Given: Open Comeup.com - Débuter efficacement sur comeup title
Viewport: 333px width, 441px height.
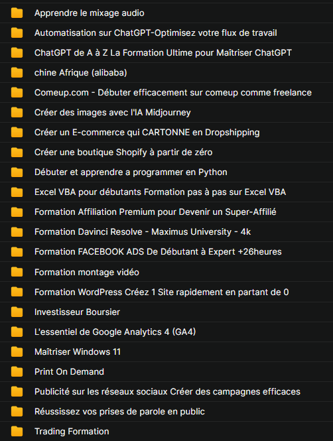Looking at the screenshot, I should pos(173,93).
